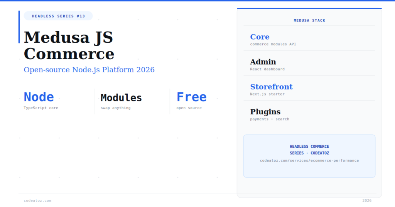Click the React dashboard description
The height and width of the screenshot is (207, 395).
pyautogui.click(x=267, y=69)
